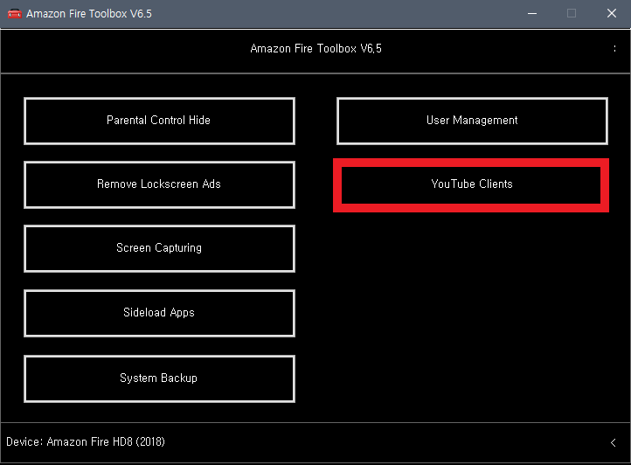Close the Amazon Fire Toolbox window
The image size is (631, 465).
point(611,14)
